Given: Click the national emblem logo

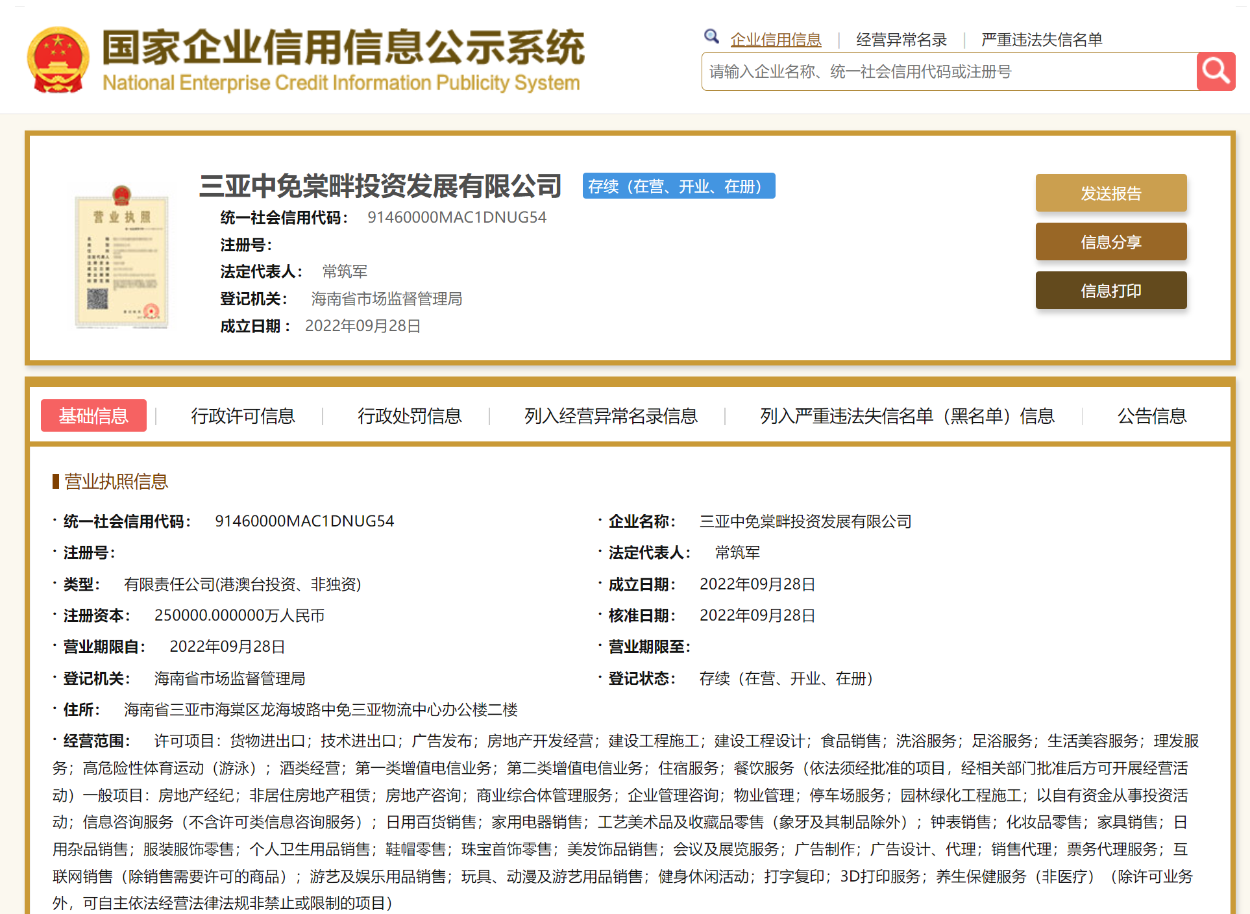Looking at the screenshot, I should pos(58,60).
